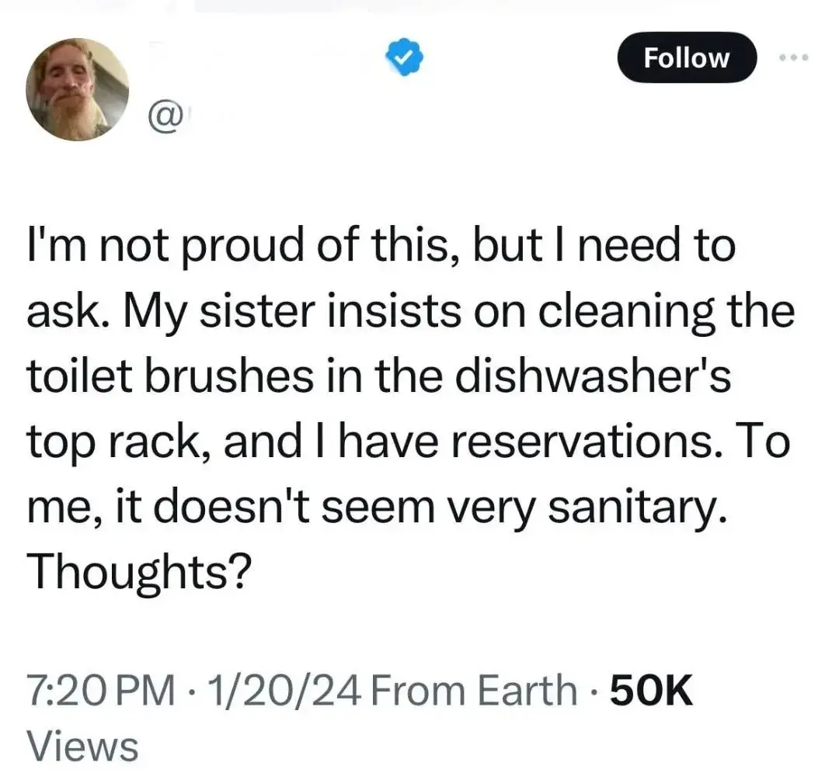This screenshot has height=773, width=839.
Task: Open the poster's profile picture
Action: click(x=77, y=88)
